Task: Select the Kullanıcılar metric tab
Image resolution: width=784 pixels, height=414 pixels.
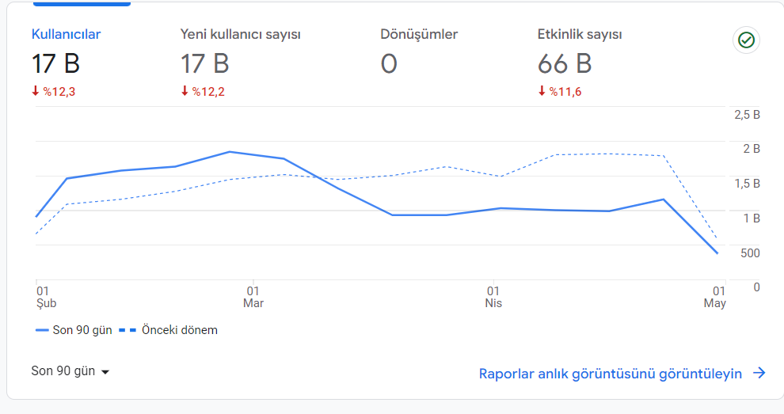Action: (x=66, y=34)
